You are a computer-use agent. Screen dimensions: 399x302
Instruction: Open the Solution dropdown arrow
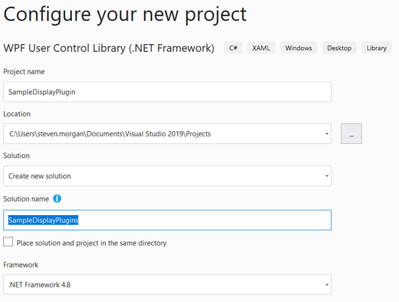coord(327,176)
